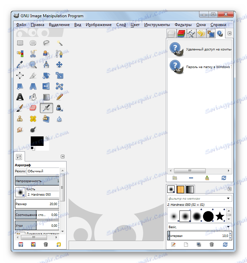Select the Move tool
Viewport: 247px width, 263px height.
pos(59,65)
